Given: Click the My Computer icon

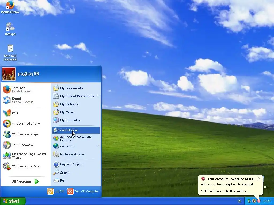Looking at the screenshot, I should [56, 120].
